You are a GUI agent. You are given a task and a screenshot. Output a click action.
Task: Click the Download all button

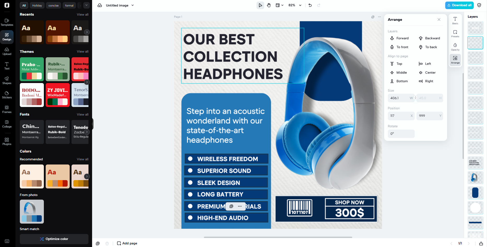tap(459, 5)
